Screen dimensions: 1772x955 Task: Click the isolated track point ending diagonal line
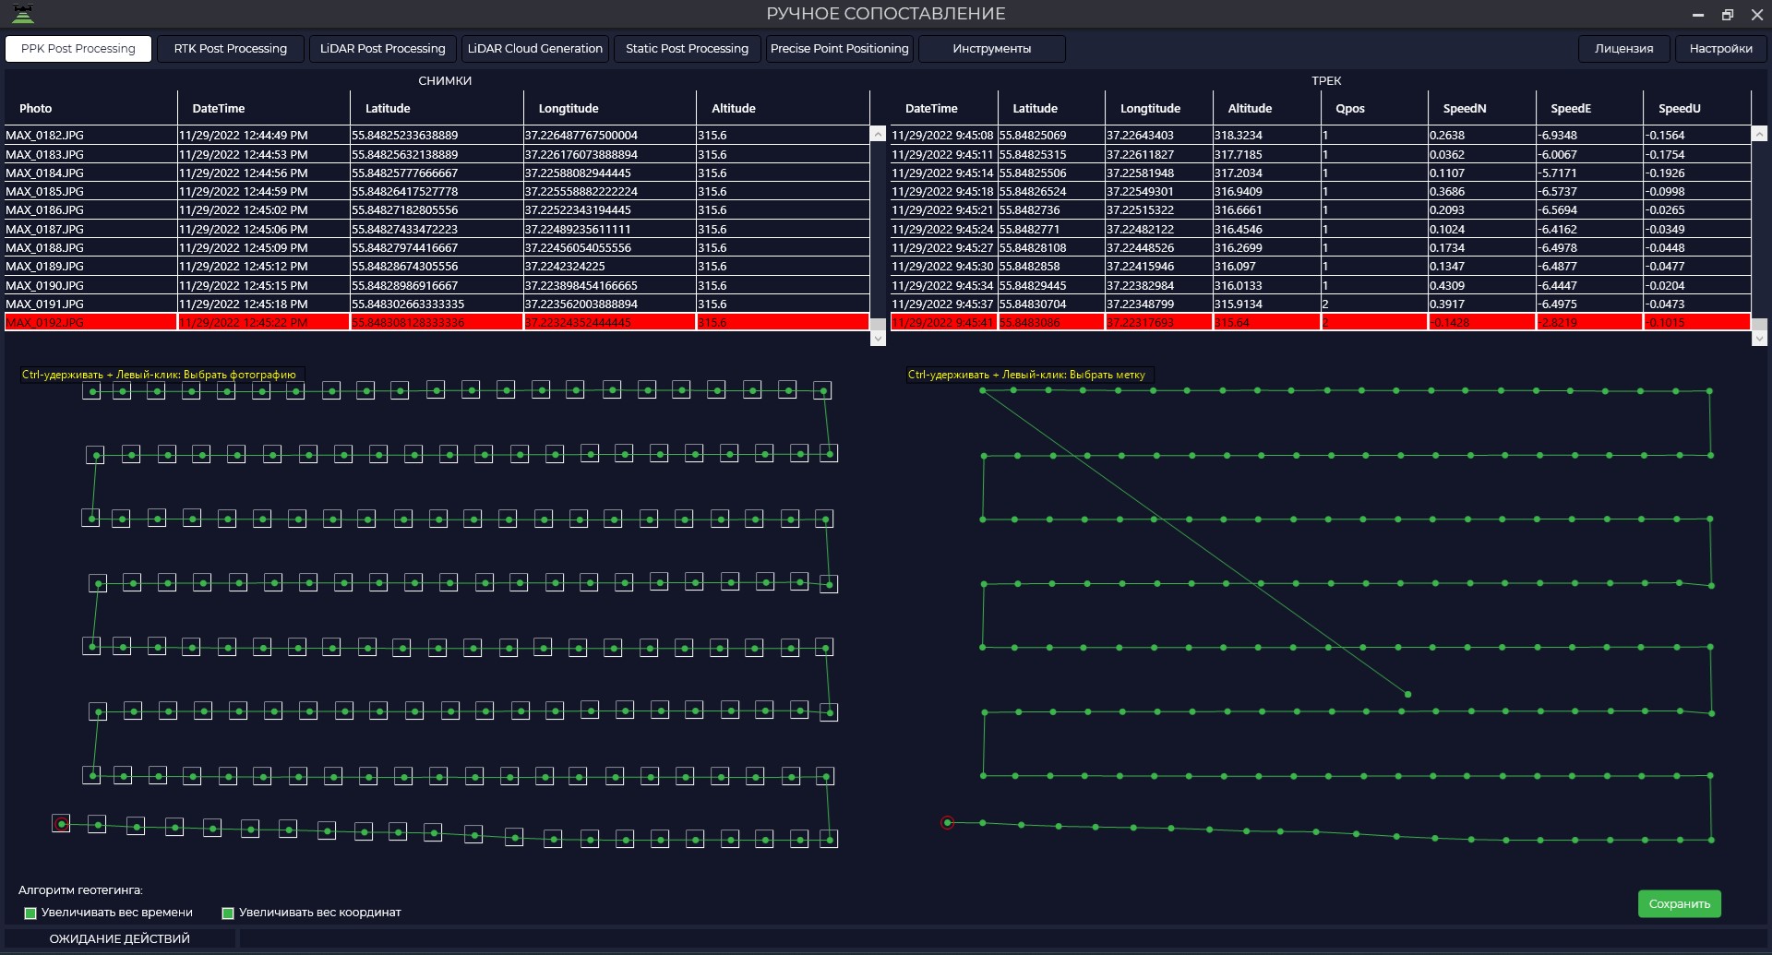coord(1407,694)
